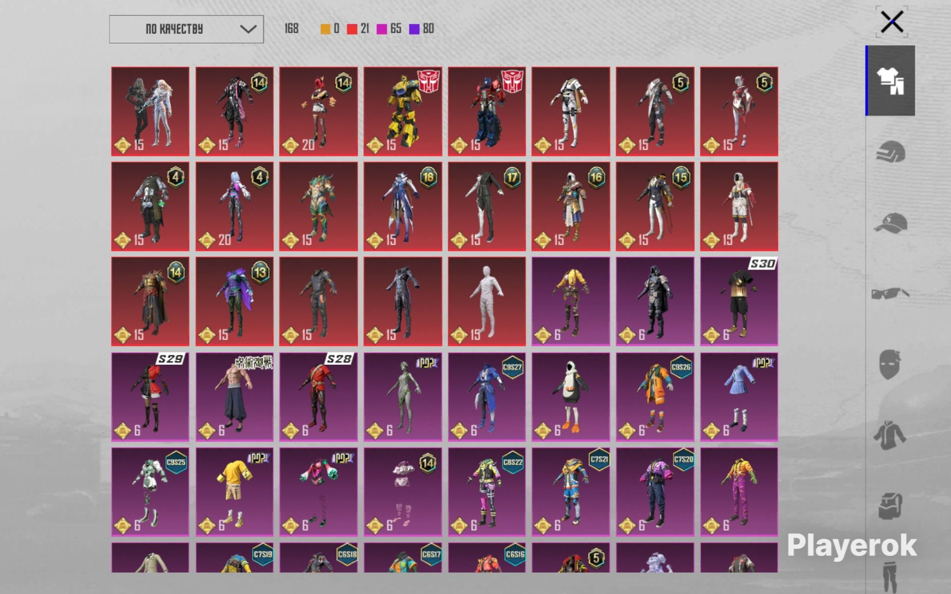Open the backpack category
This screenshot has width=951, height=594.
(890, 506)
